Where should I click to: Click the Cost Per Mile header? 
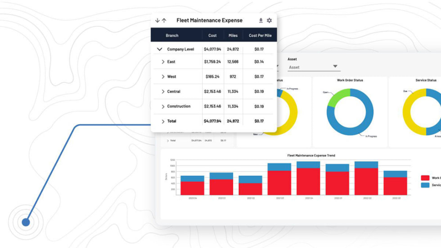click(259, 35)
